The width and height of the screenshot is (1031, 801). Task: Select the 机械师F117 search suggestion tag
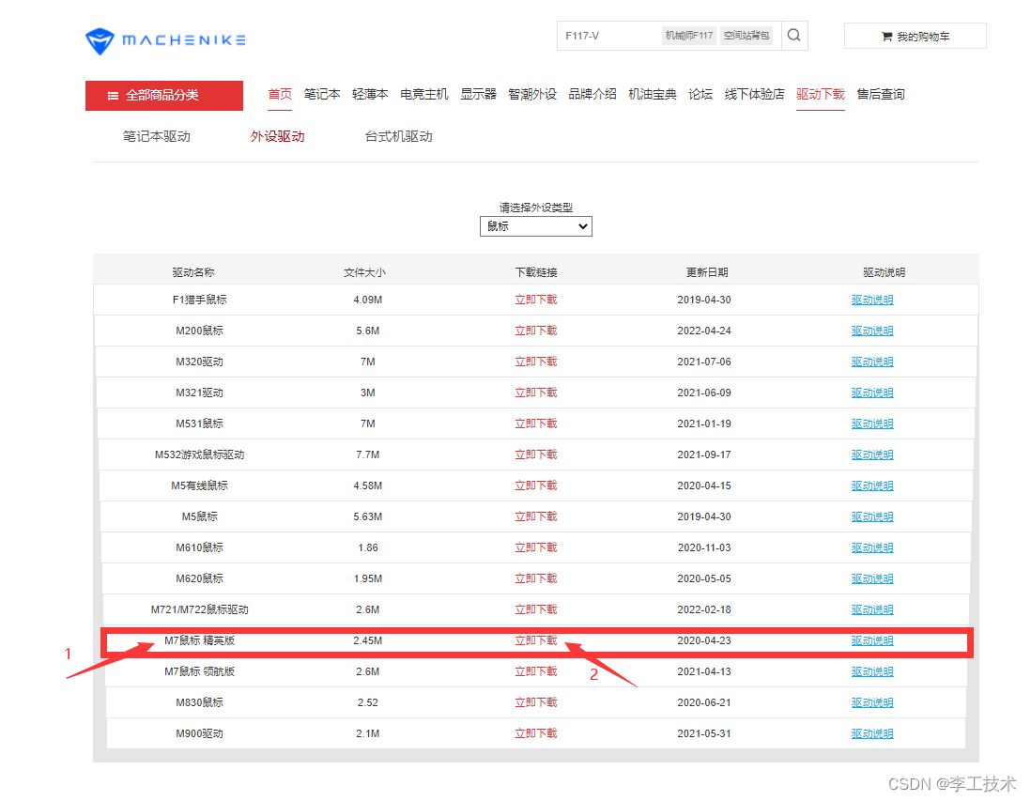[689, 36]
